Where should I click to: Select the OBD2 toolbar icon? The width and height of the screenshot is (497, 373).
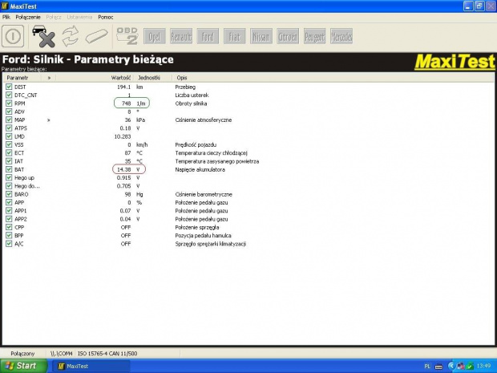coord(127,36)
